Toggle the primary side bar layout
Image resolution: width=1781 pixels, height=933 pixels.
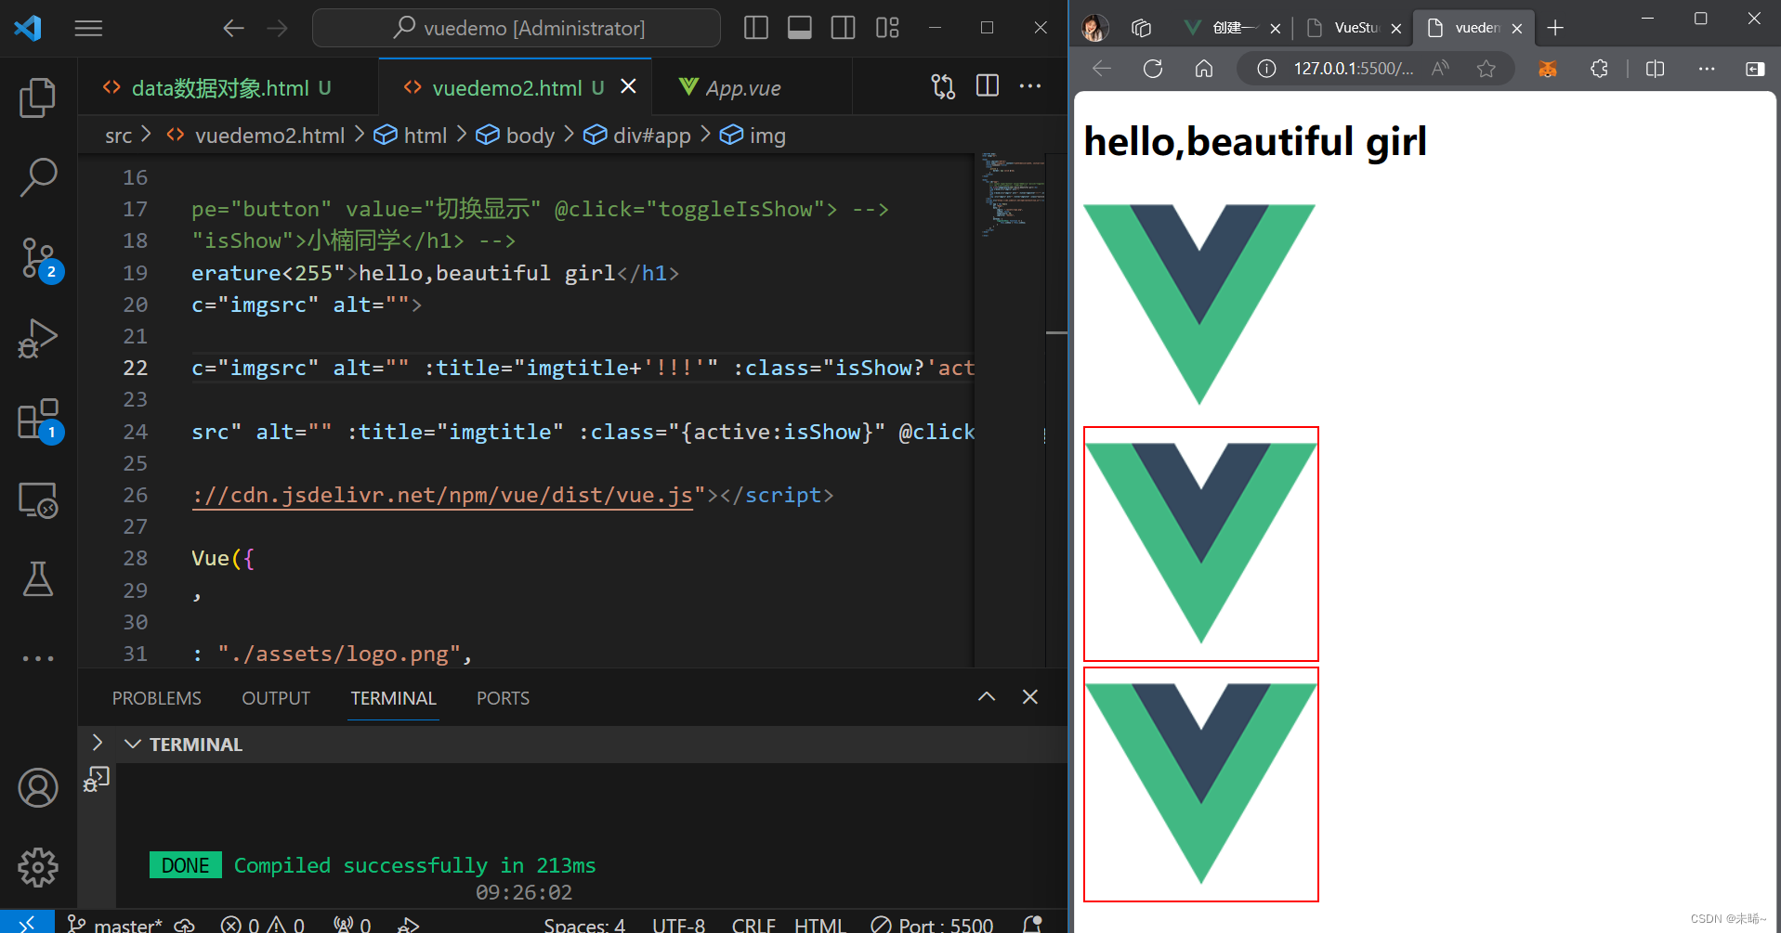(756, 28)
